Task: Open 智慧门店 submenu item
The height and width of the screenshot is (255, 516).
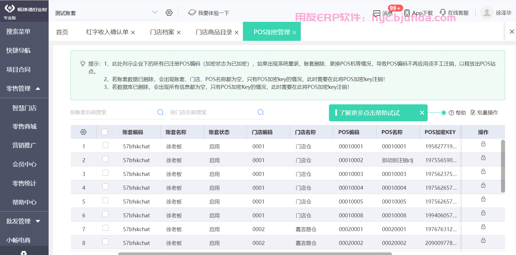Action: (24, 108)
